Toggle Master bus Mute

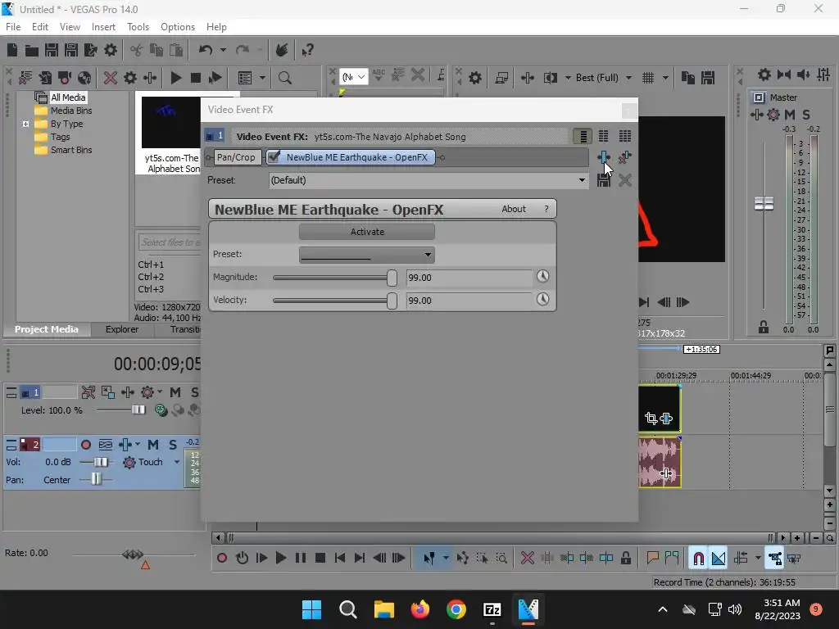pos(790,115)
